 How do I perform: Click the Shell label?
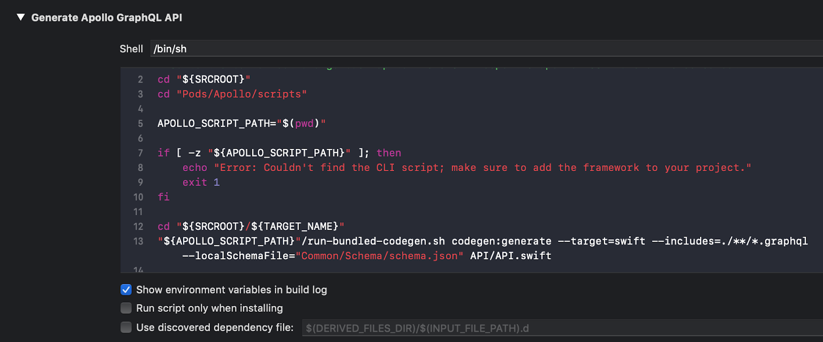click(131, 49)
